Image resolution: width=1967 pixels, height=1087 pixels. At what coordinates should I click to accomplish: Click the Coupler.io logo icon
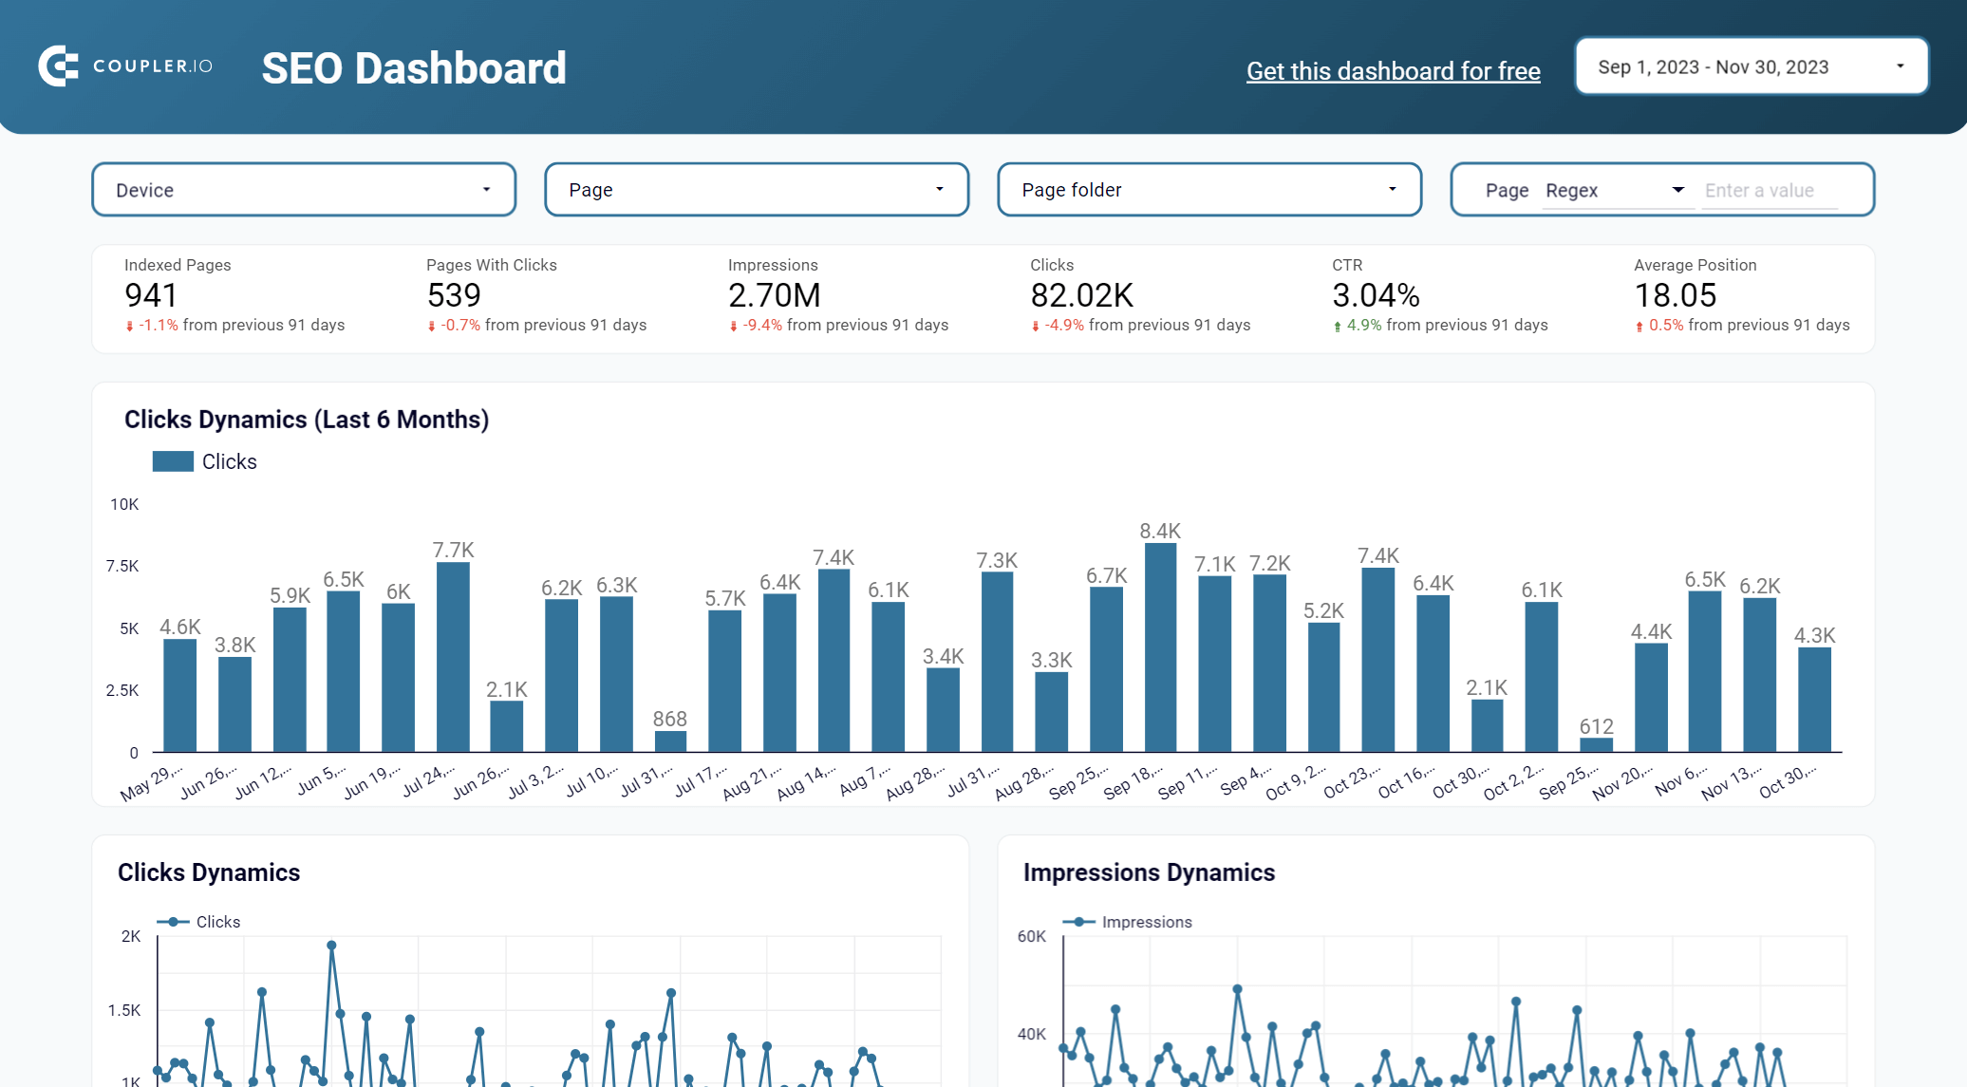(58, 66)
